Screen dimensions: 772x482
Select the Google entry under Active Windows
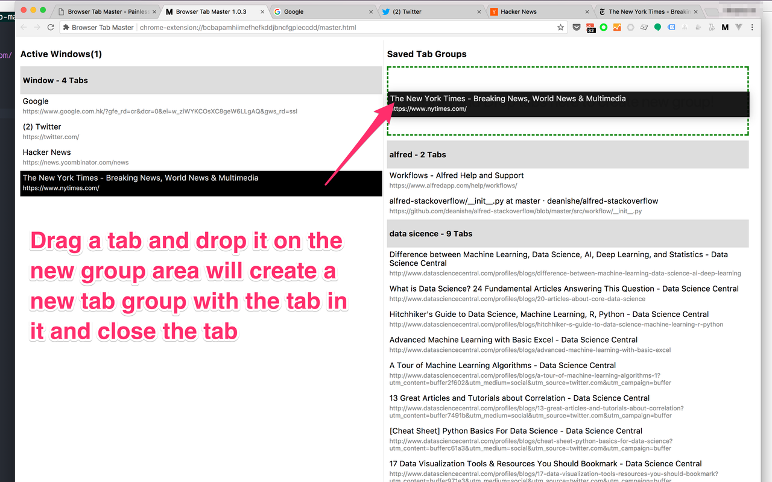click(x=201, y=107)
